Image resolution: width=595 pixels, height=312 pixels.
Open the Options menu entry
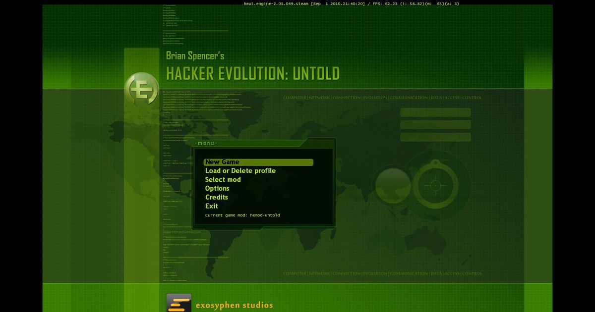[217, 189]
